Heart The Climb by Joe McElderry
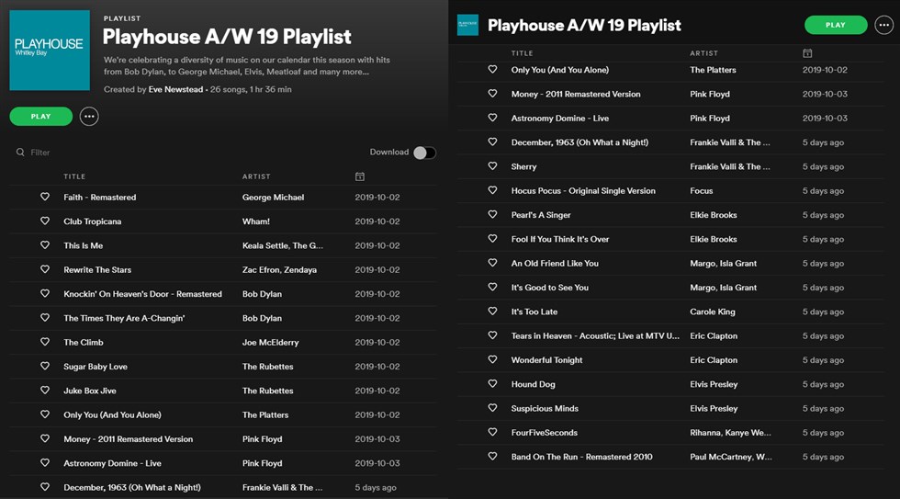Viewport: 900px width, 499px height. [45, 341]
